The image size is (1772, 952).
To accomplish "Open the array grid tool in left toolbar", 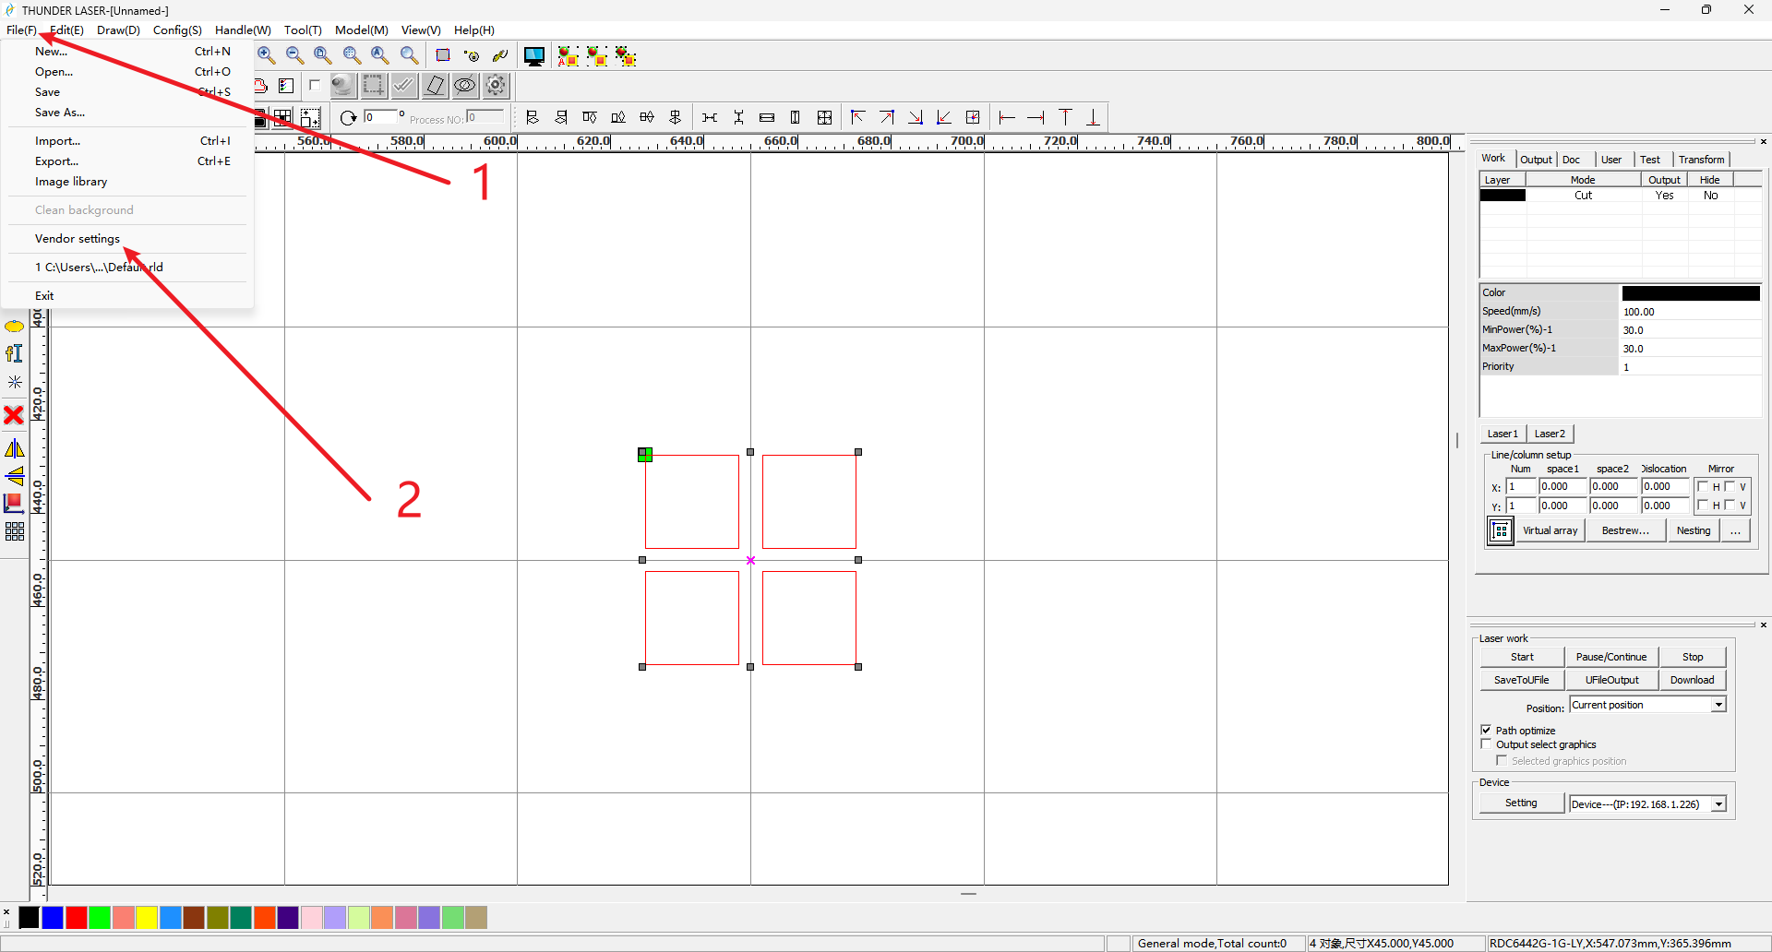I will [14, 531].
